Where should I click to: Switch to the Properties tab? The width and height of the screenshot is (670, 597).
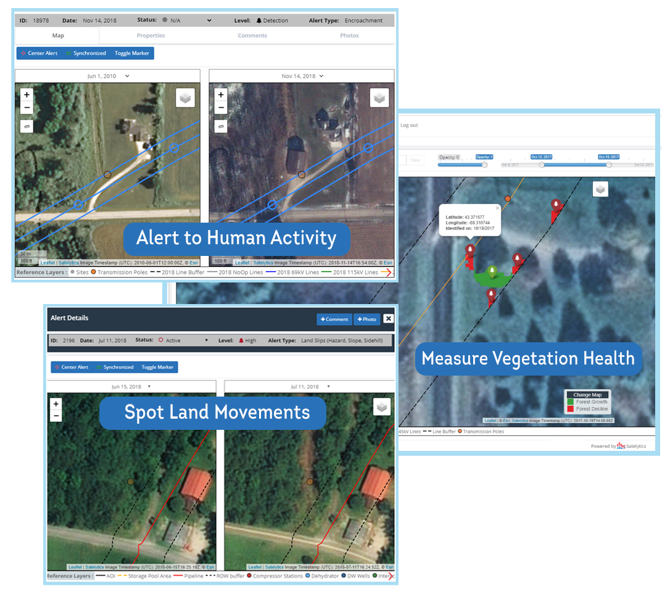click(151, 35)
